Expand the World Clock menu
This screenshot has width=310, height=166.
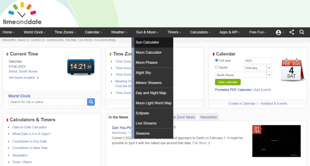[35, 32]
